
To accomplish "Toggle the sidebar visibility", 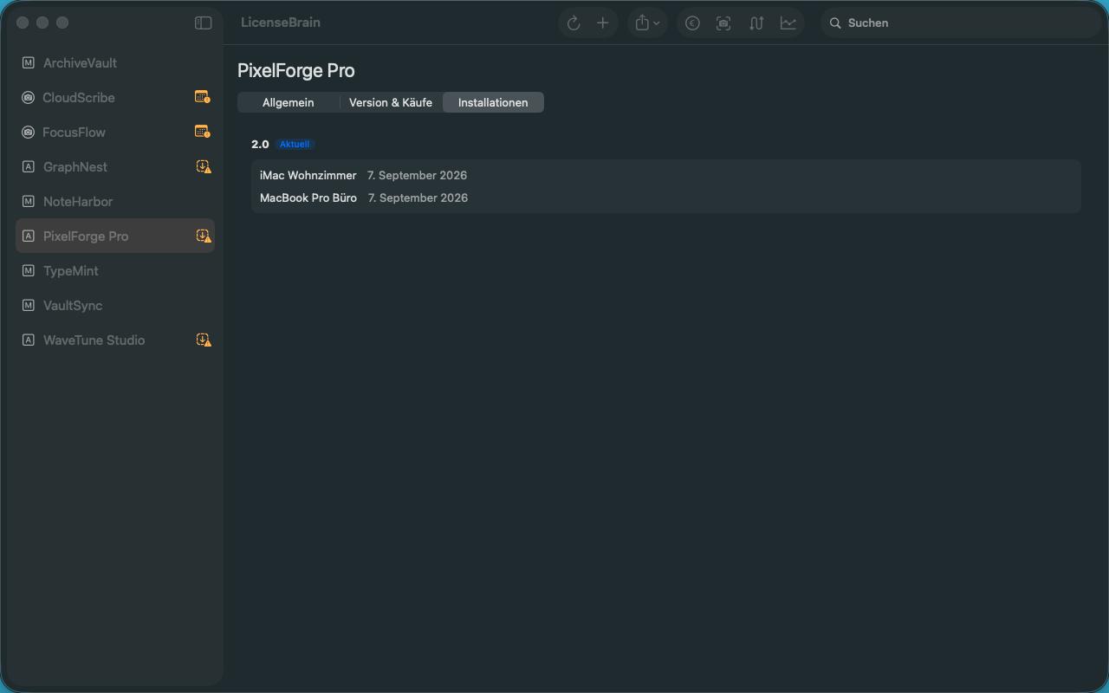I will [203, 23].
